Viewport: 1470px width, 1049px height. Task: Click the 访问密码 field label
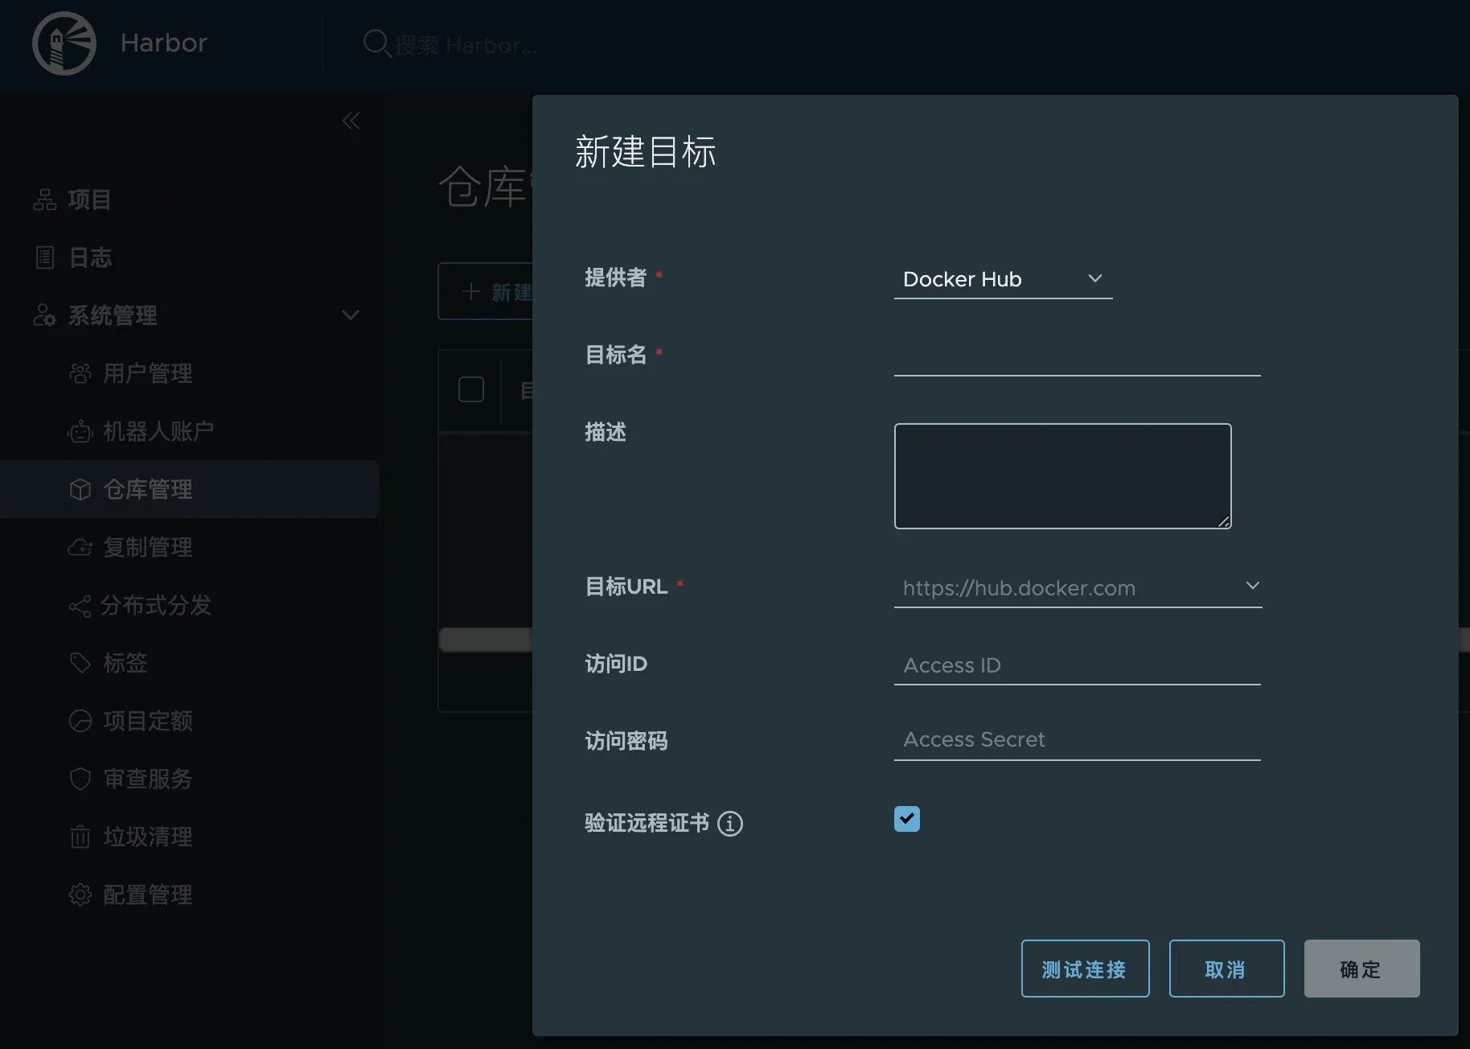(626, 741)
